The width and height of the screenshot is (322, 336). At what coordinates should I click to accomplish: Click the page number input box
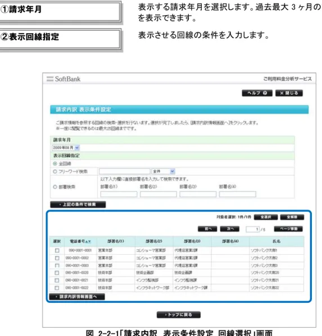pos(253,229)
